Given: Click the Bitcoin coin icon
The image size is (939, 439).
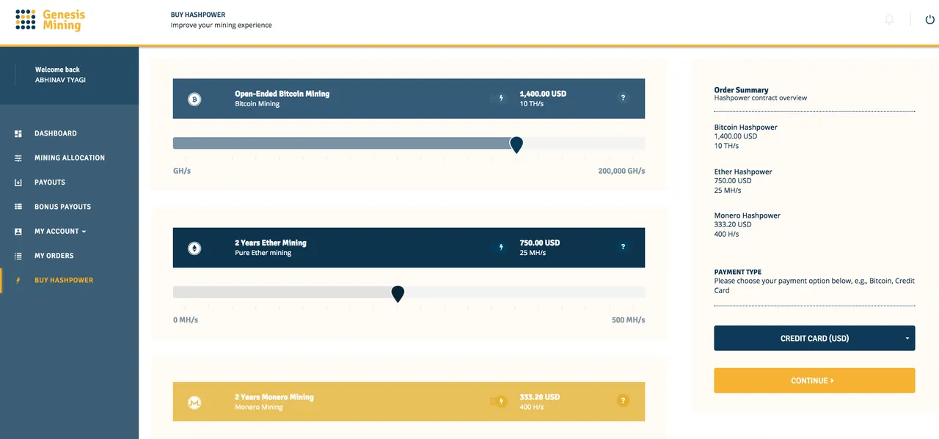Looking at the screenshot, I should point(194,99).
